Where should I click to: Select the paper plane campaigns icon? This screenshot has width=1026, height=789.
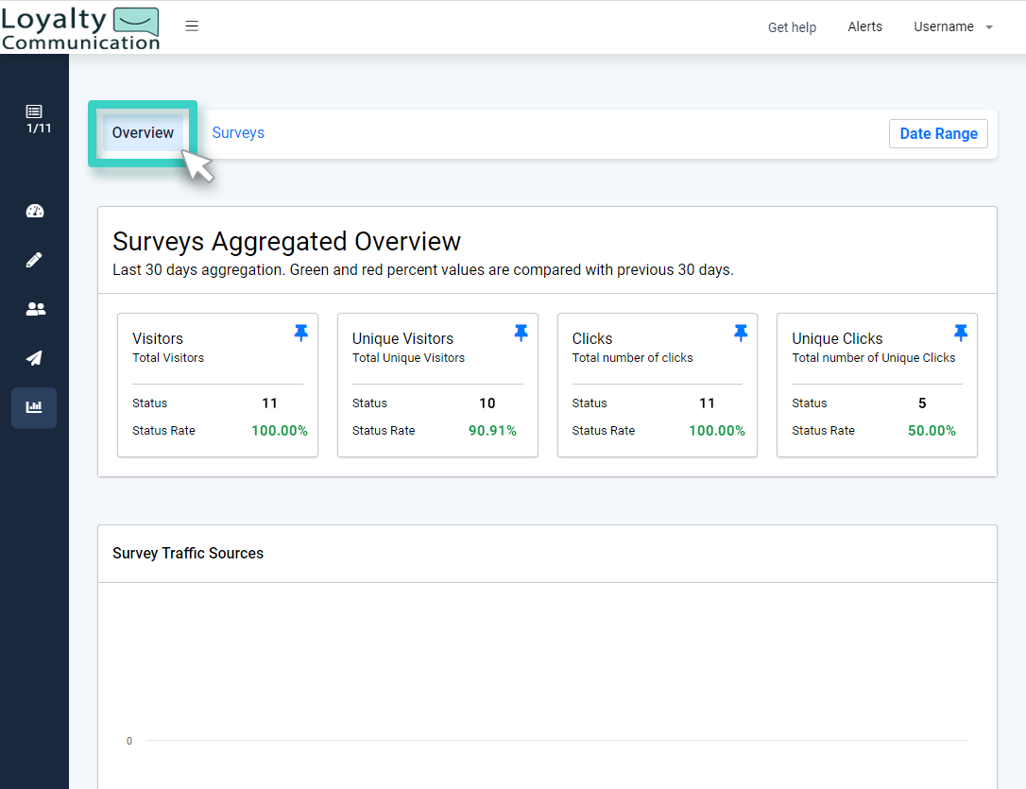[x=34, y=358]
